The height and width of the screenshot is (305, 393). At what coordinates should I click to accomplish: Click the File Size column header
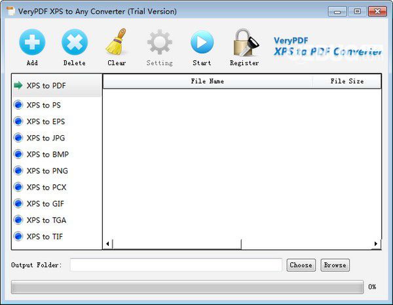(x=346, y=81)
